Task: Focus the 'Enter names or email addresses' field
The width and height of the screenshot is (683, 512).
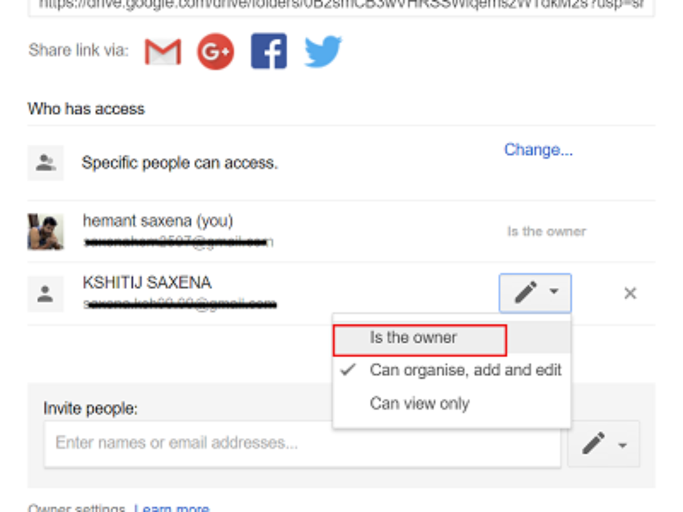Action: point(302,444)
